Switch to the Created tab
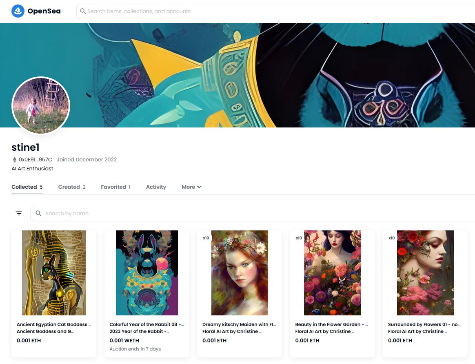475x364 pixels. pyautogui.click(x=69, y=187)
